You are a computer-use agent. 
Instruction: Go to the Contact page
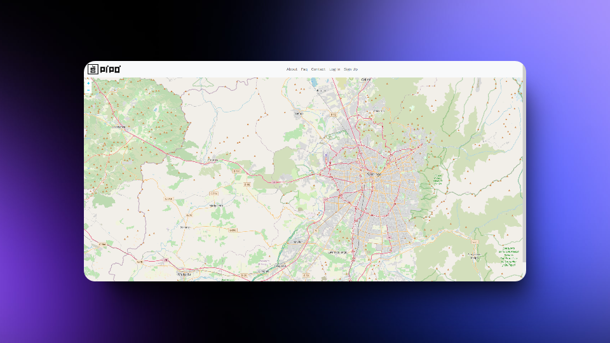[x=318, y=69]
